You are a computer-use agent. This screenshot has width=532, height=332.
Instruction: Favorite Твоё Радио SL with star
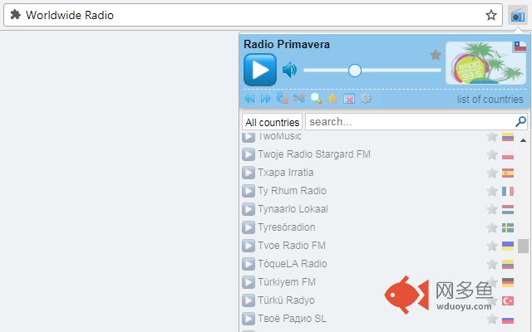[x=492, y=320]
